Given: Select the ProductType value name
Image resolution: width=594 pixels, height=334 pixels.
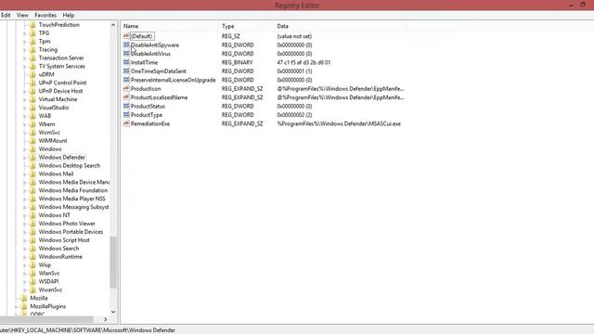Looking at the screenshot, I should click(147, 115).
